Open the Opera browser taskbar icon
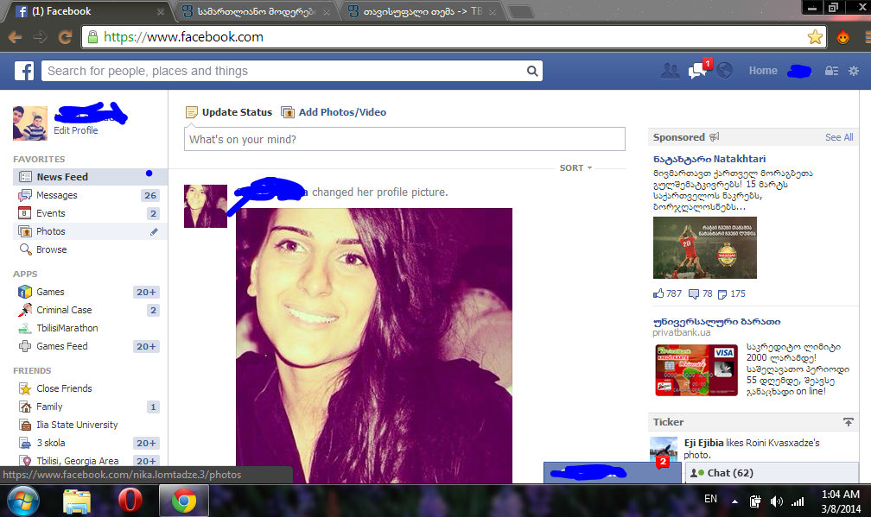Screen dimensions: 871x517 130,501
